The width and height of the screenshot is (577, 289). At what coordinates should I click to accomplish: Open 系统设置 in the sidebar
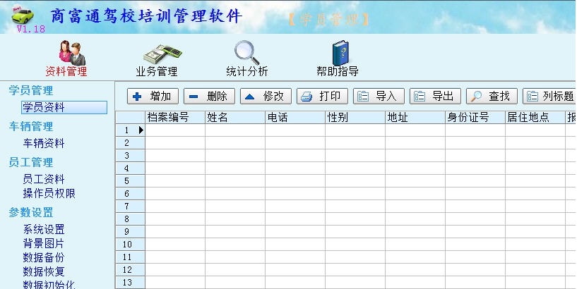point(44,230)
